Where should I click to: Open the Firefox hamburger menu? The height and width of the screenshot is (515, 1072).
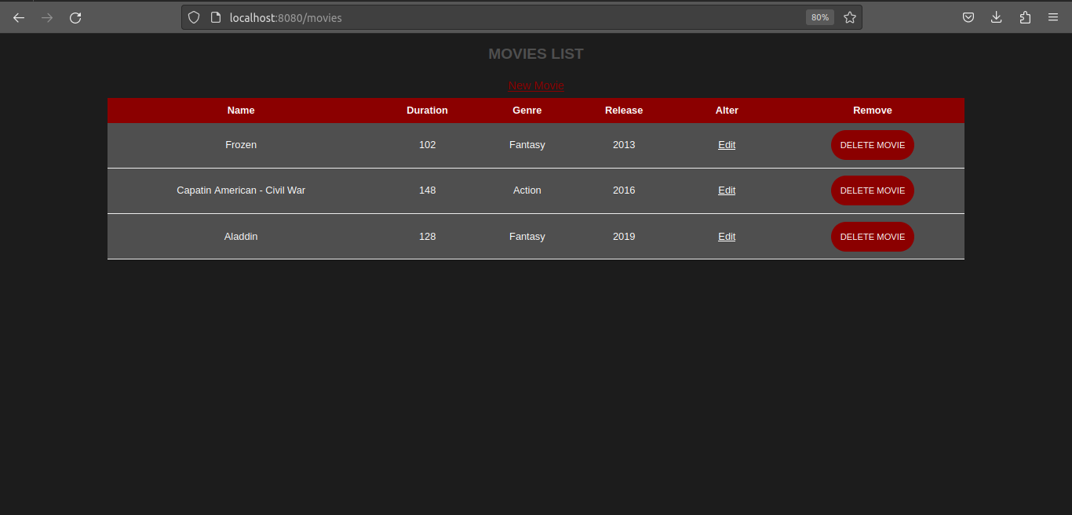coord(1053,17)
